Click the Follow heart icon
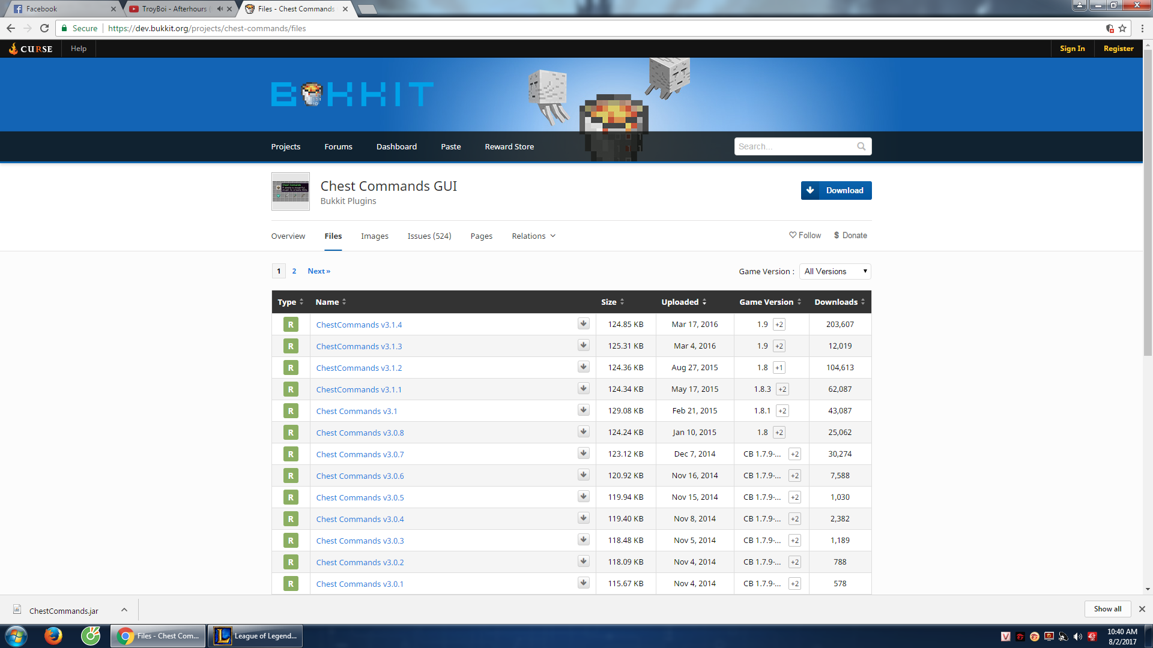 point(793,235)
